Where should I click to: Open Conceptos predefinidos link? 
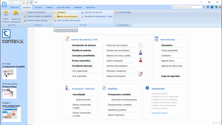pos(83,56)
